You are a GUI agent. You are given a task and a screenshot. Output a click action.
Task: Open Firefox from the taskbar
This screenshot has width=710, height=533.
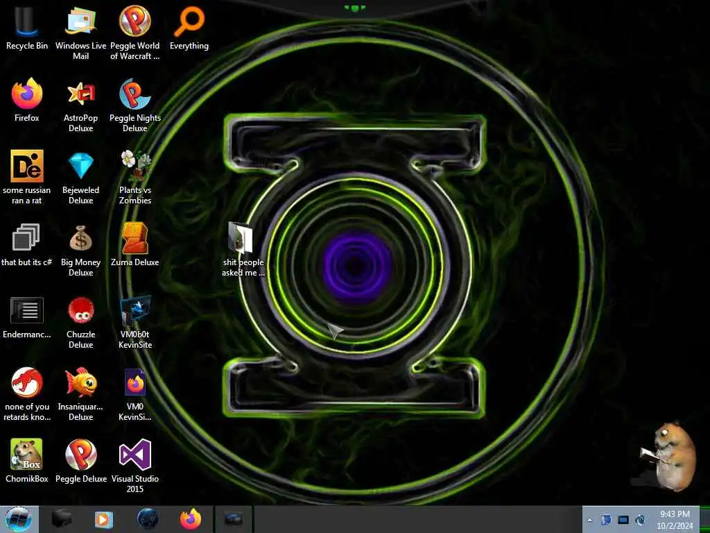pyautogui.click(x=191, y=519)
